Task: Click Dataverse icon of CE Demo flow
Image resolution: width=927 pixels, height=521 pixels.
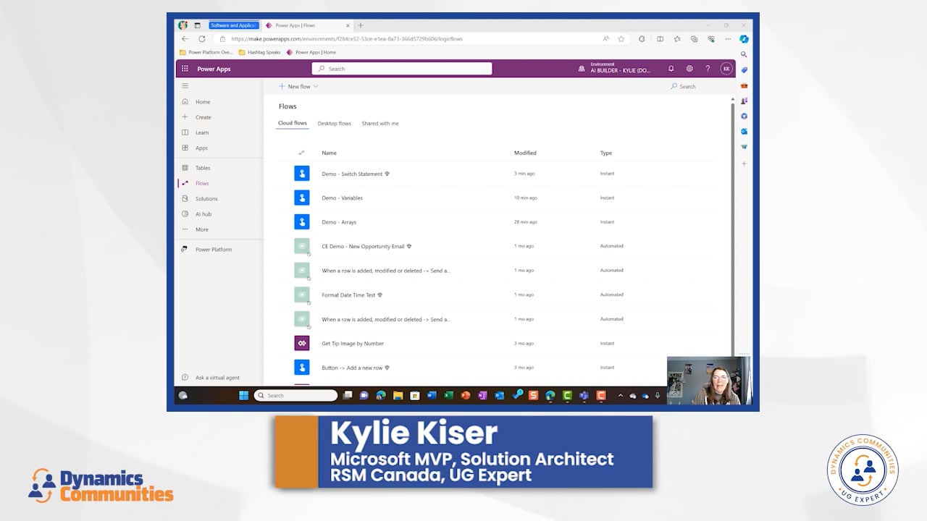Action: pyautogui.click(x=302, y=246)
